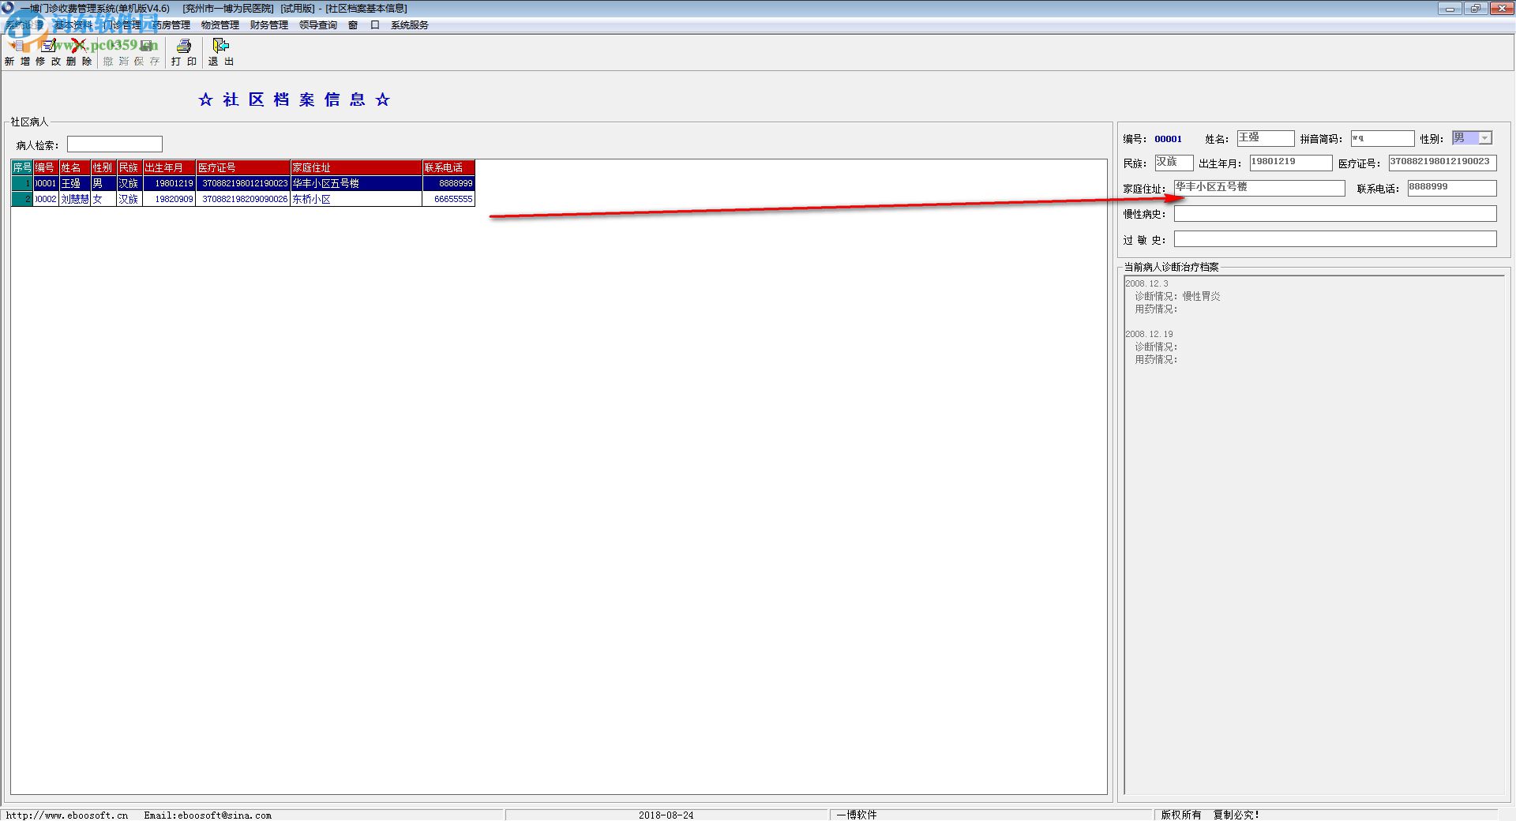Click the 姓名 field containing 王强

[x=1265, y=138]
